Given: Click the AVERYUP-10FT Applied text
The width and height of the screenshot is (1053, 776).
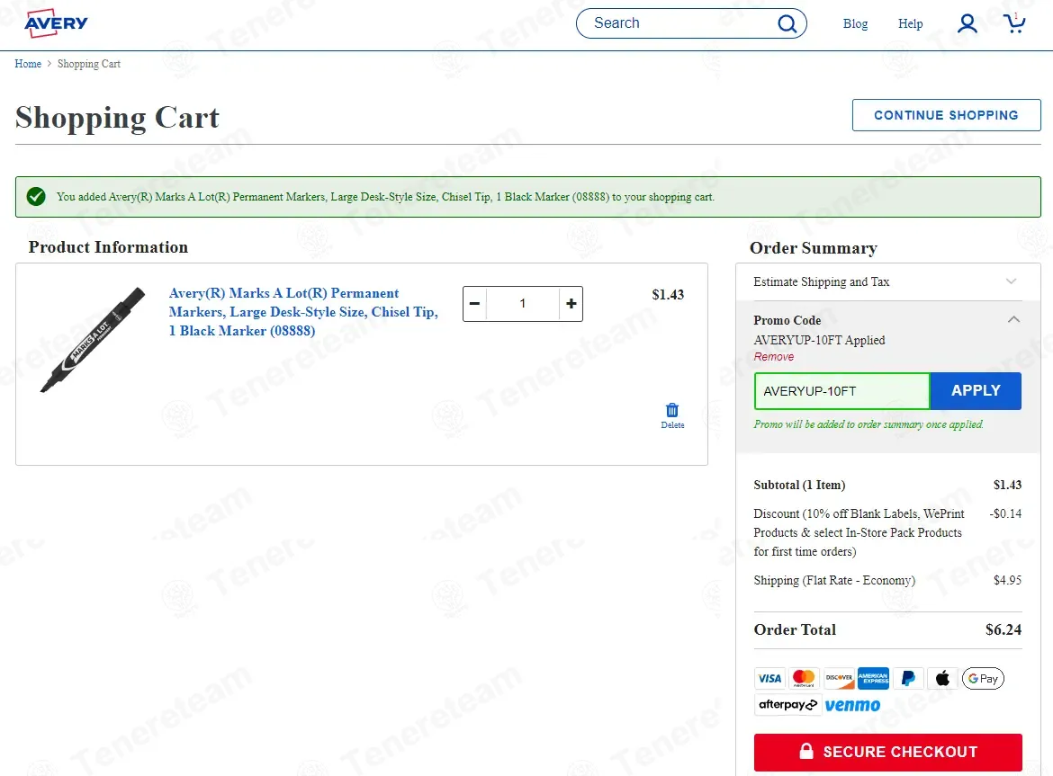Looking at the screenshot, I should (x=819, y=340).
